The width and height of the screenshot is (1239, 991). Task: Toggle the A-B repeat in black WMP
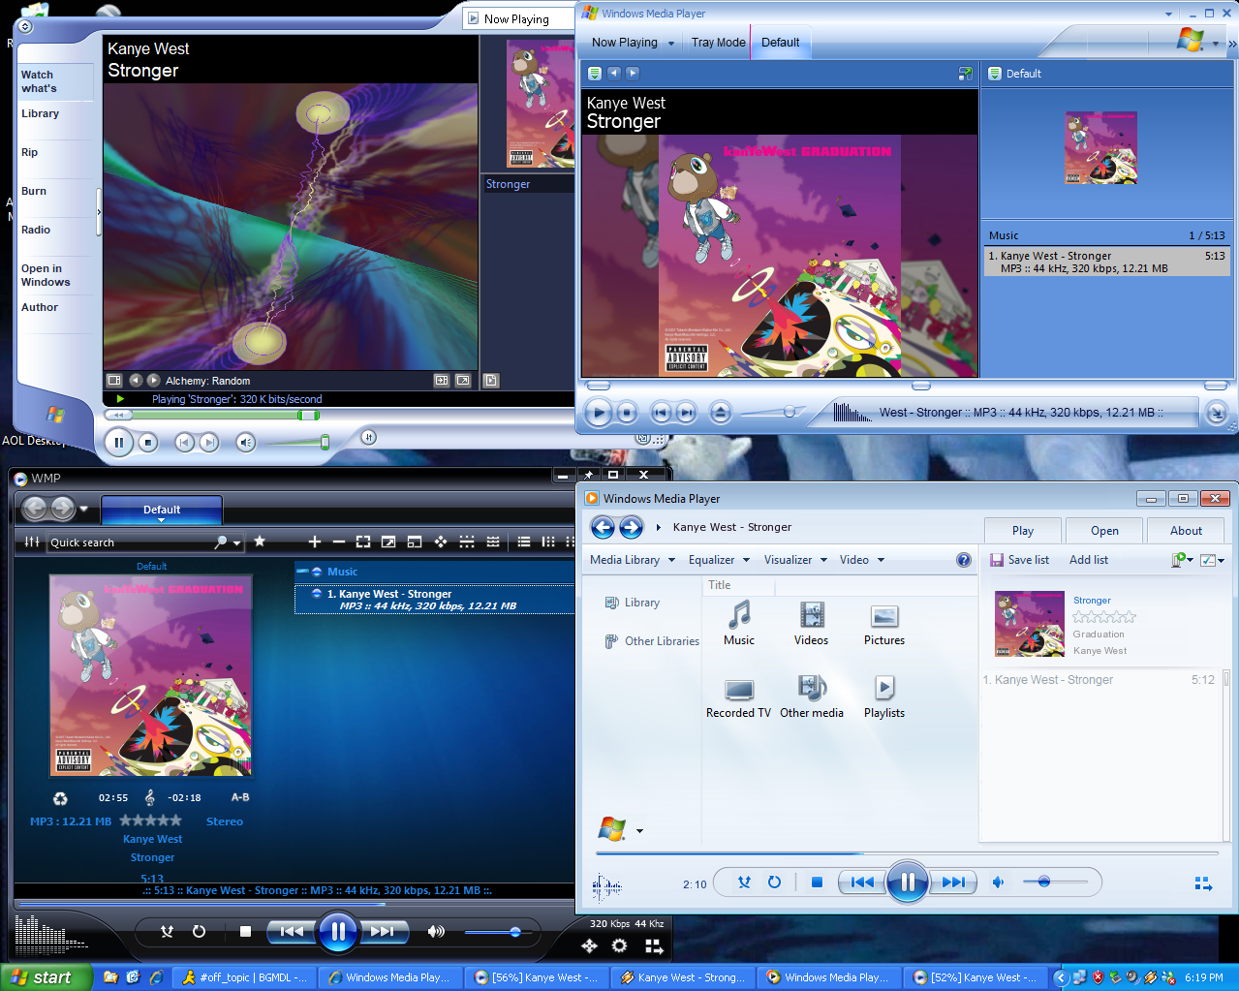240,797
